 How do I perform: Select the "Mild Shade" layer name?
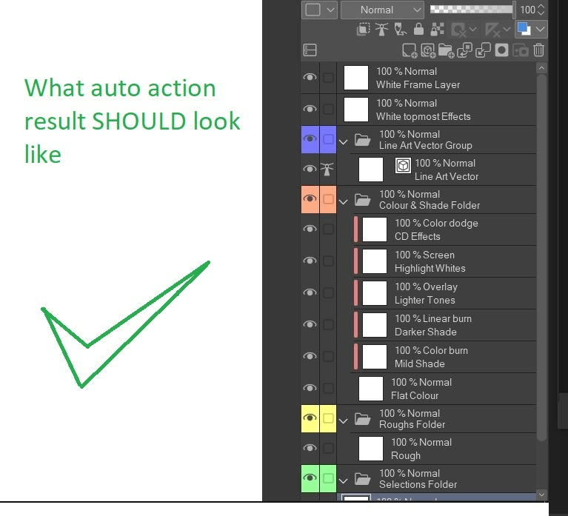click(x=419, y=364)
